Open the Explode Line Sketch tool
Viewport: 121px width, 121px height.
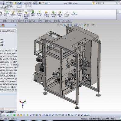click(x=66, y=14)
